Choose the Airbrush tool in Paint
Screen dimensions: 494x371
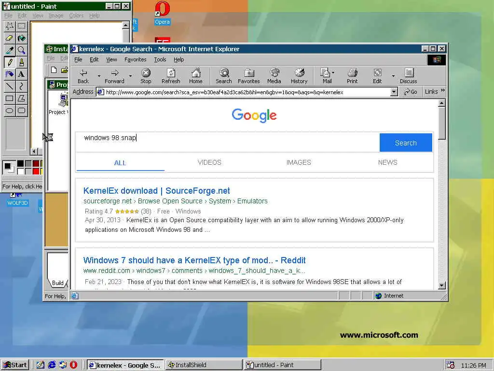click(10, 74)
